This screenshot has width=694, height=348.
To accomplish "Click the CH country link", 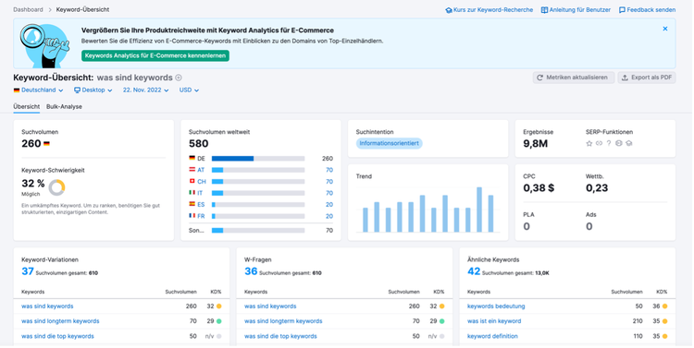I will coord(202,182).
